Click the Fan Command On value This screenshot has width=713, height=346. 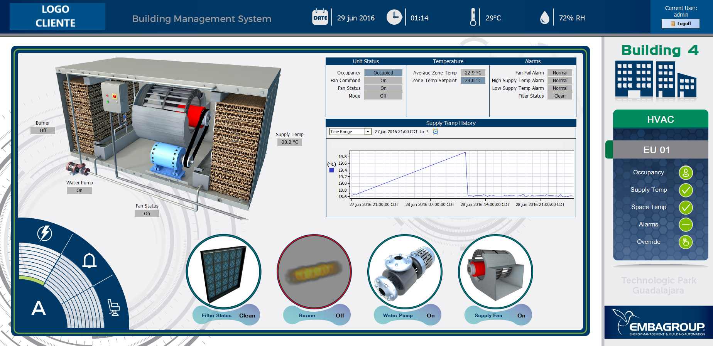[383, 81]
